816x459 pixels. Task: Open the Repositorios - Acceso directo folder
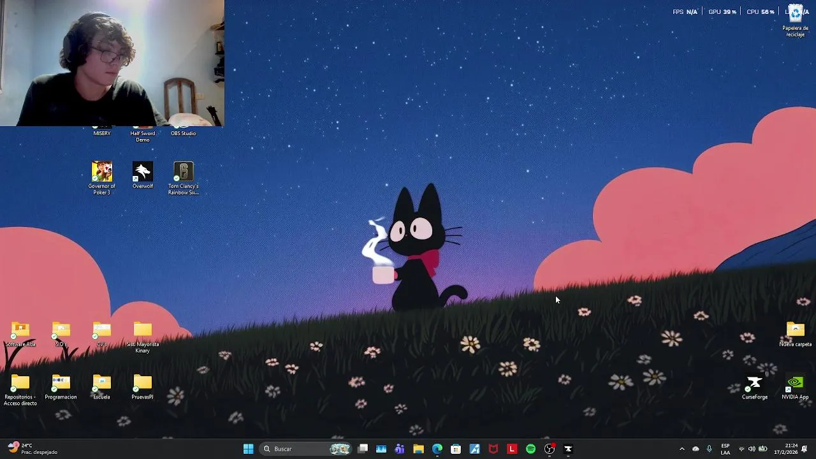tap(20, 390)
